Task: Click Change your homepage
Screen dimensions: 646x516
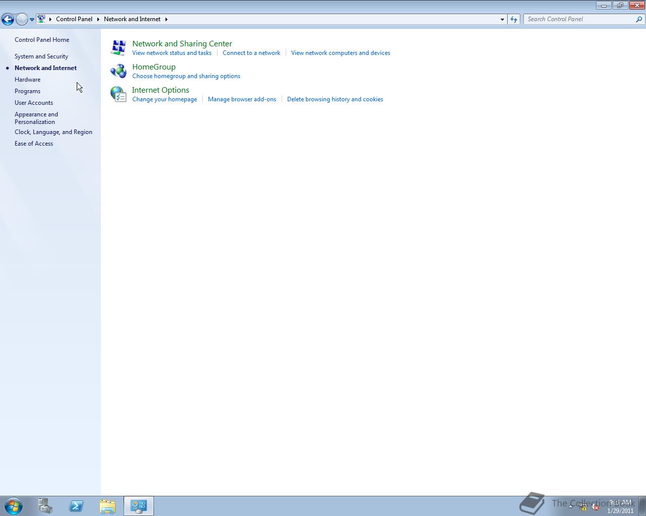Action: (165, 99)
